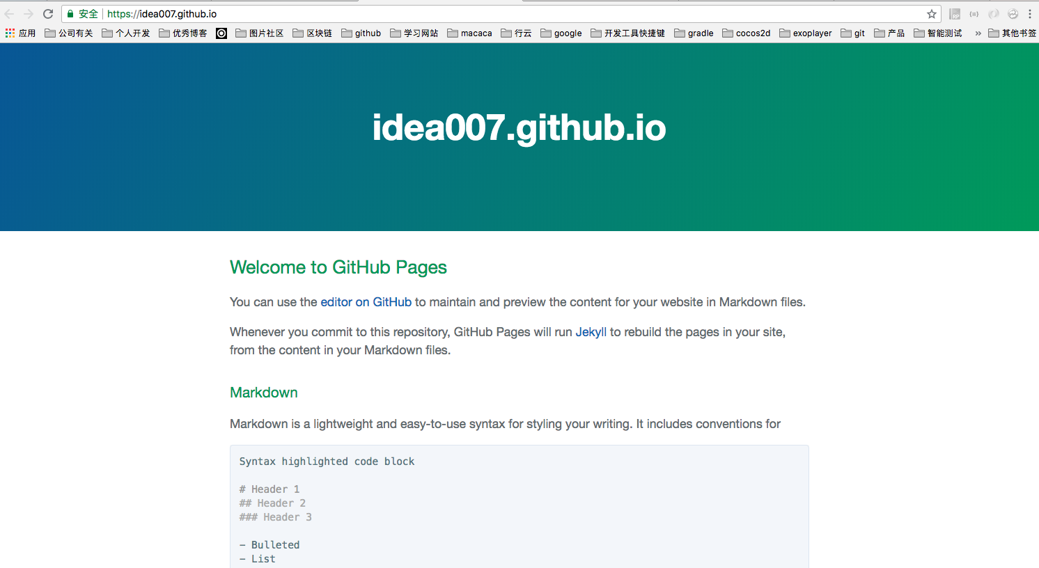The width and height of the screenshot is (1039, 568).
Task: Open the 智能测试 bookmark folder
Action: coord(938,33)
